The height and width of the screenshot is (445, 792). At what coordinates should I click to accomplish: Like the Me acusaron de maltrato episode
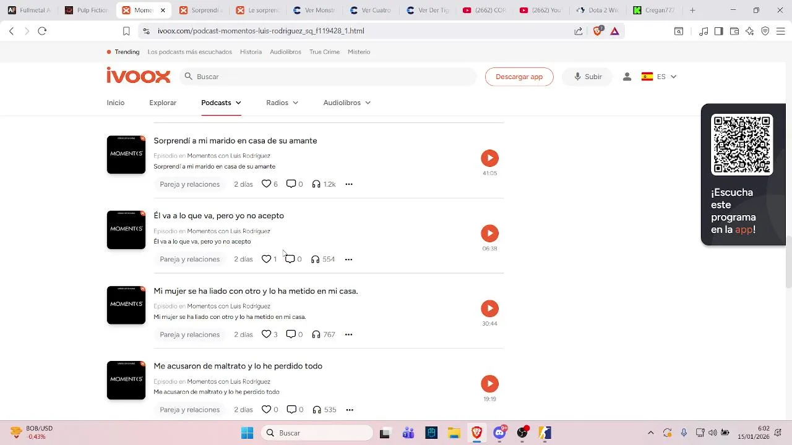266,410
